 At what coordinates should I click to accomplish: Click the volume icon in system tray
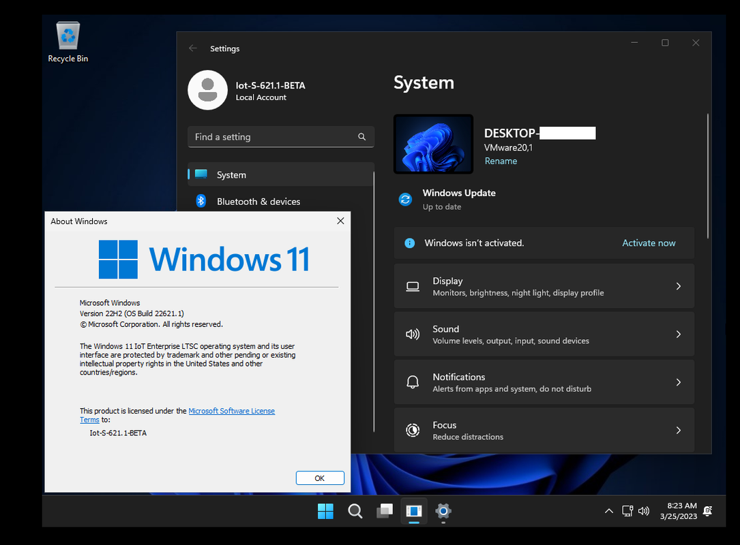point(644,511)
